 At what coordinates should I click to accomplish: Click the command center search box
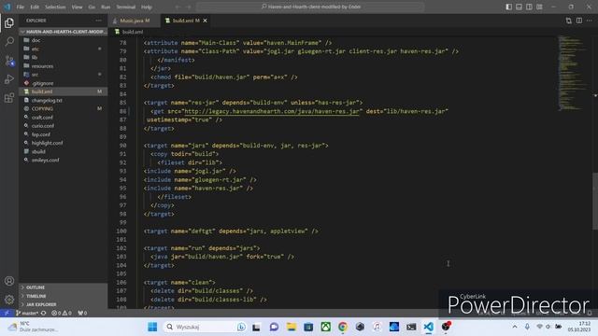click(x=310, y=7)
